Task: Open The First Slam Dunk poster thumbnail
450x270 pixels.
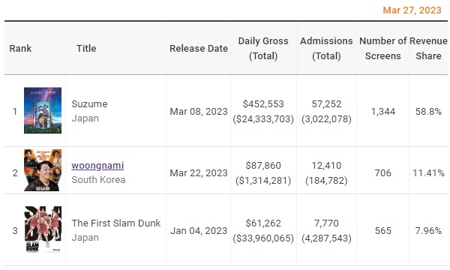Action: pos(43,229)
